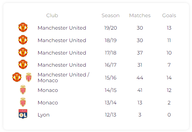Click the 44 matches value
This screenshot has width=192, height=132.
pyautogui.click(x=140, y=78)
